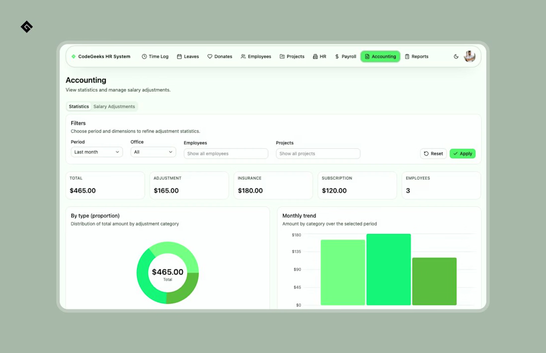
Task: Click the light green first bar in Monthly trend
Action: pos(342,272)
